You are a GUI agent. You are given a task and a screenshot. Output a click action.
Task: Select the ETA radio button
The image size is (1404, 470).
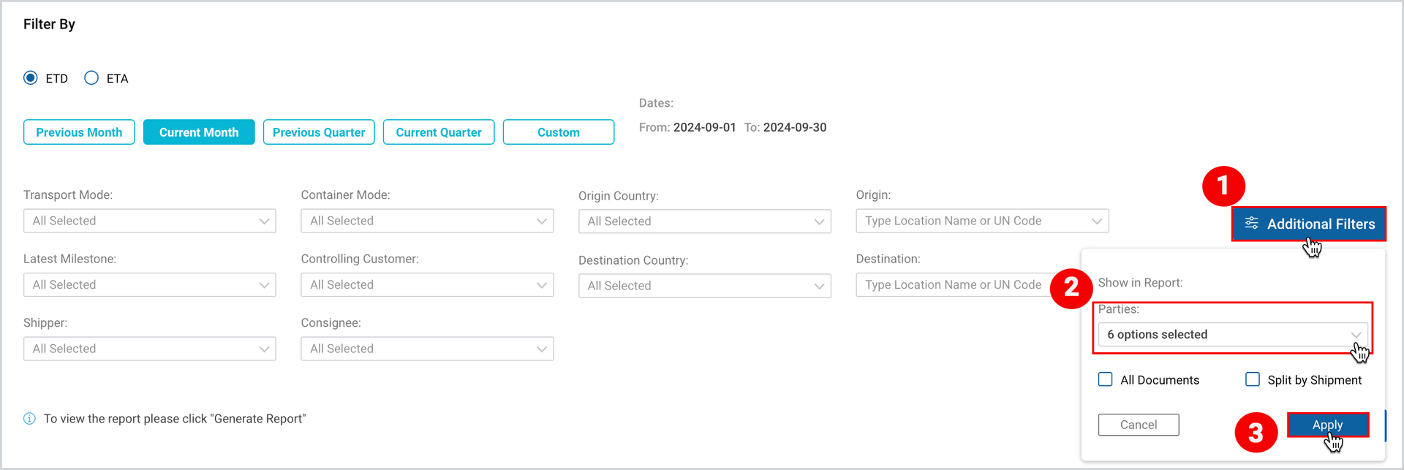[x=91, y=78]
